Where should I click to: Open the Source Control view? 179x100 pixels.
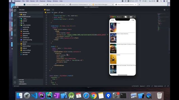pyautogui.click(x=15, y=20)
